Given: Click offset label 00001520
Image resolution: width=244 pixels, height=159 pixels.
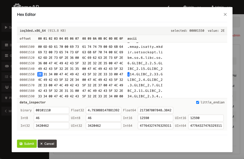Looking at the screenshot, I should tap(27, 58).
